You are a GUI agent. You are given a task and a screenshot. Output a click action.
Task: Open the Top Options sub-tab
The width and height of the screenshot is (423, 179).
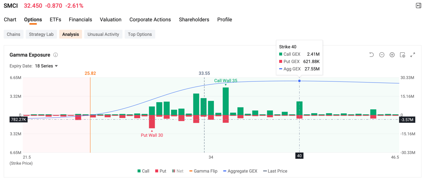[140, 34]
